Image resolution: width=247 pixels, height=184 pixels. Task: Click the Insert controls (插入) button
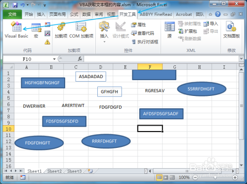[104, 32]
